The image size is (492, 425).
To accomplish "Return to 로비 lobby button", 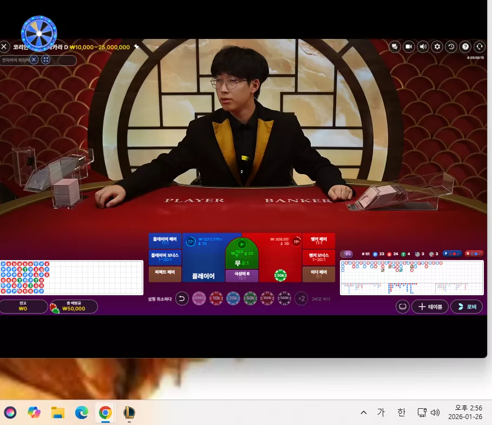I will click(467, 307).
